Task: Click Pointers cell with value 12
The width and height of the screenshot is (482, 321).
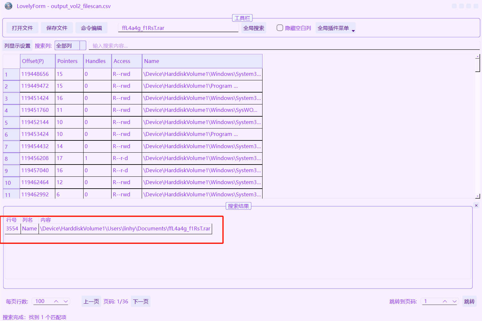Action: (x=69, y=183)
